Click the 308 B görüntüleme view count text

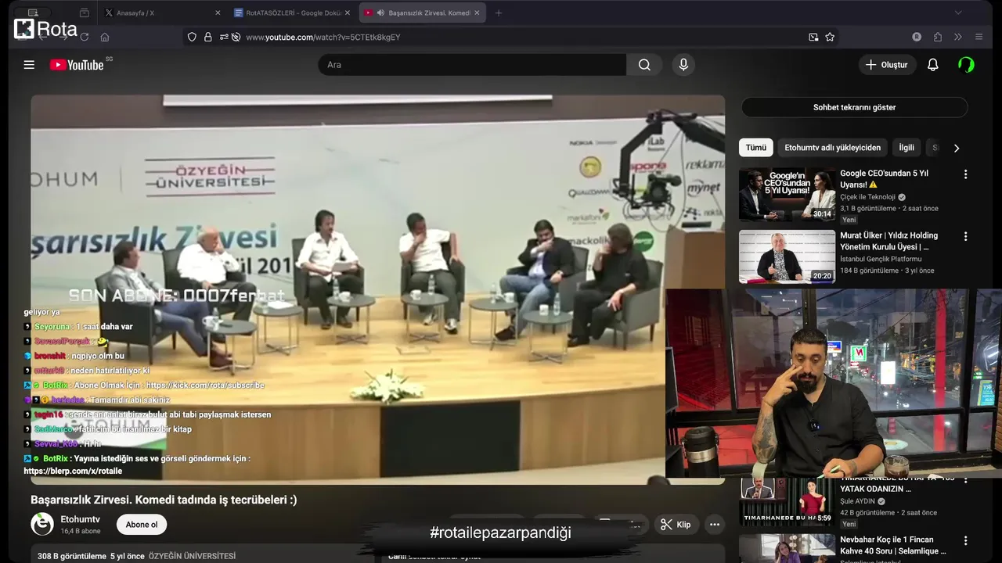pyautogui.click(x=72, y=556)
